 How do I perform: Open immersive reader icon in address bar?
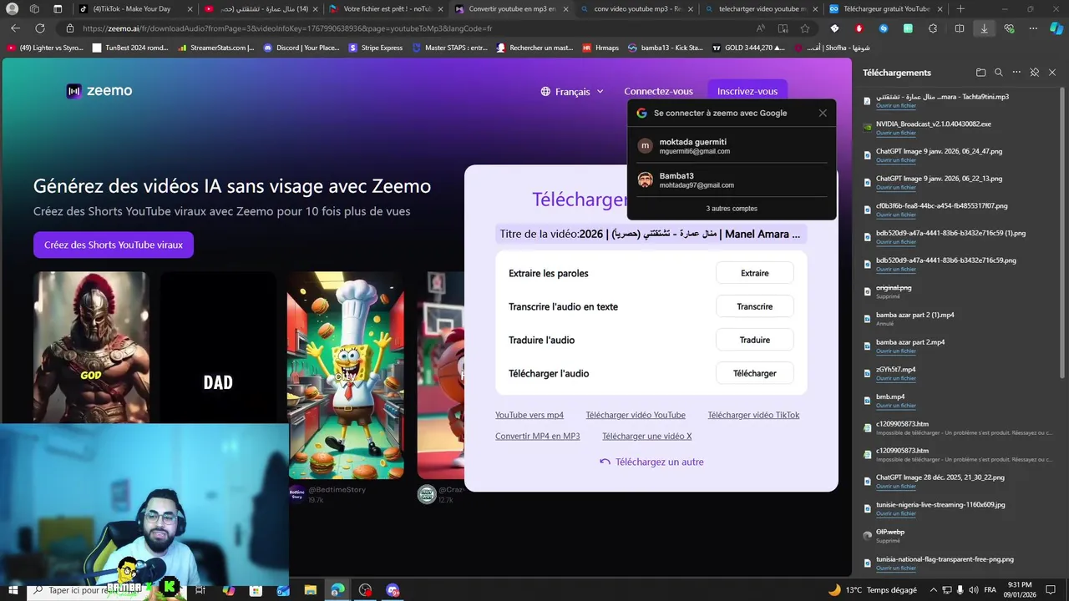[783, 28]
